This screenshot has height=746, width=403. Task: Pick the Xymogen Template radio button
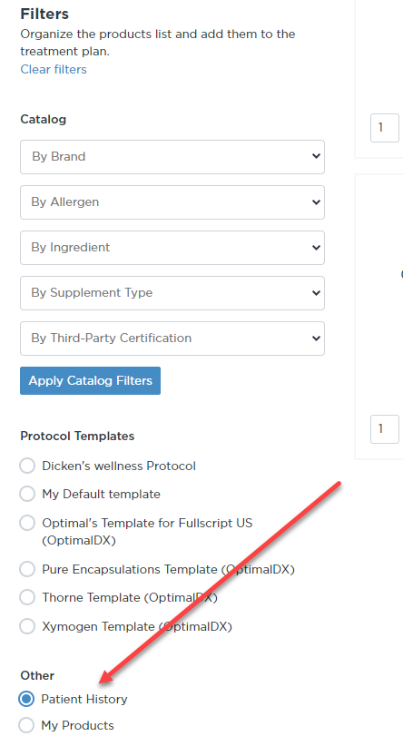[x=27, y=626]
